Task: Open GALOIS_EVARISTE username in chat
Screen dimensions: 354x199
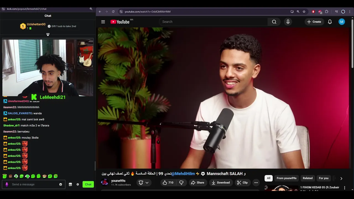Action: [20, 113]
